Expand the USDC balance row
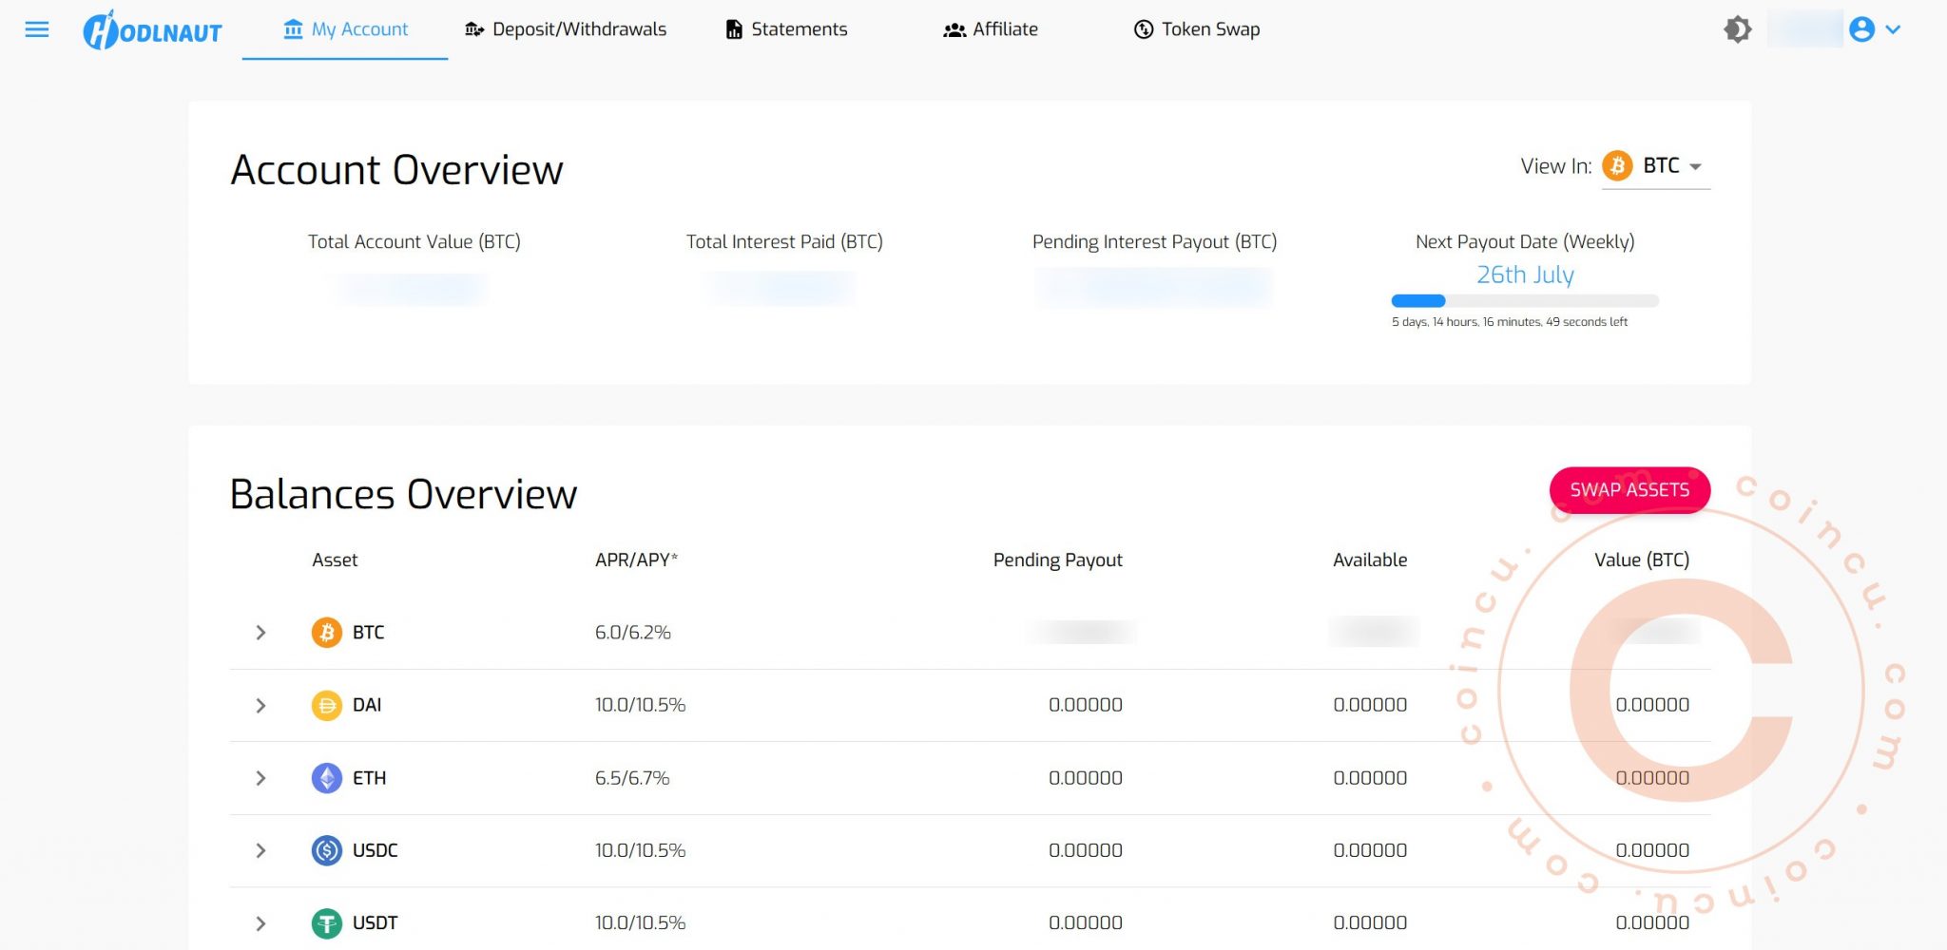This screenshot has height=950, width=1947. point(260,850)
